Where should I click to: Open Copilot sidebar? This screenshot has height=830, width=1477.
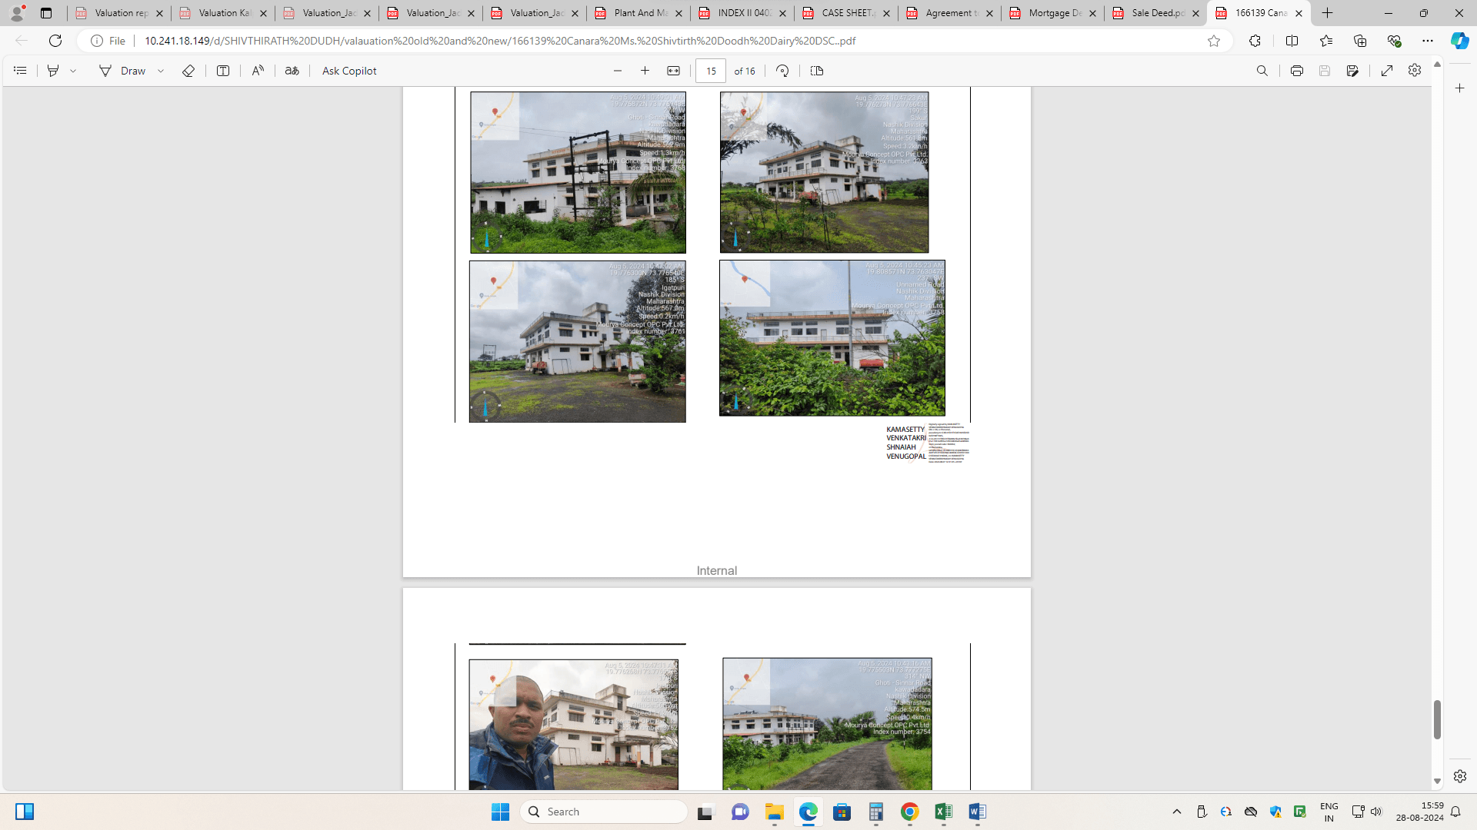click(x=1459, y=41)
